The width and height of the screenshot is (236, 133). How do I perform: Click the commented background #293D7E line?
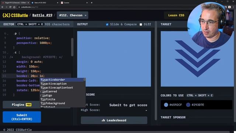[36, 57]
